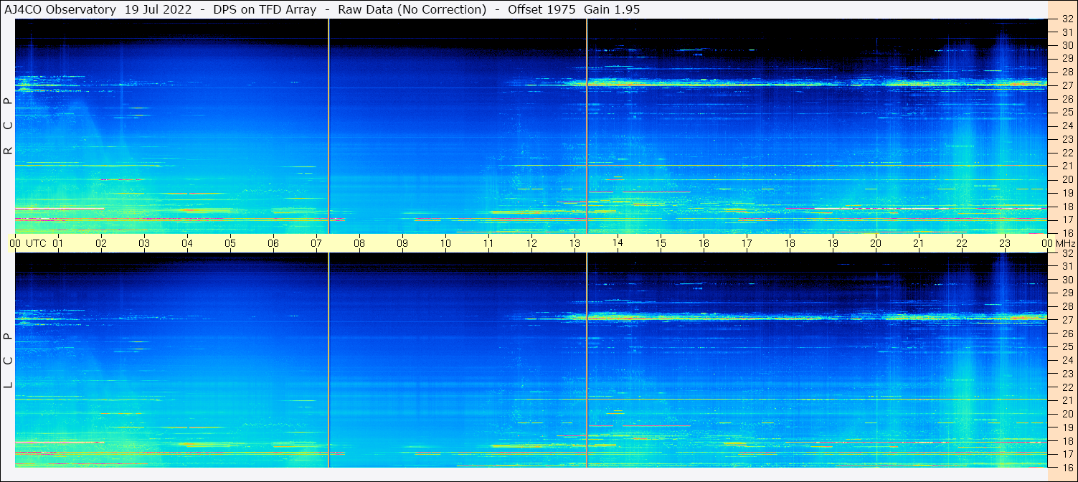Click "Raw Data (No Correction)" label

tap(412, 9)
